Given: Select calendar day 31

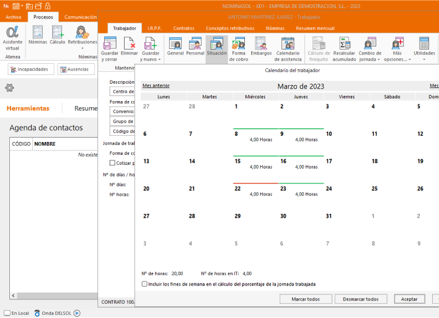Looking at the screenshot, I should click(347, 224).
